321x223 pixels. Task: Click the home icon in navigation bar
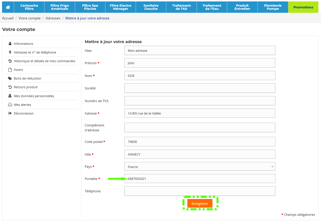point(8,7)
